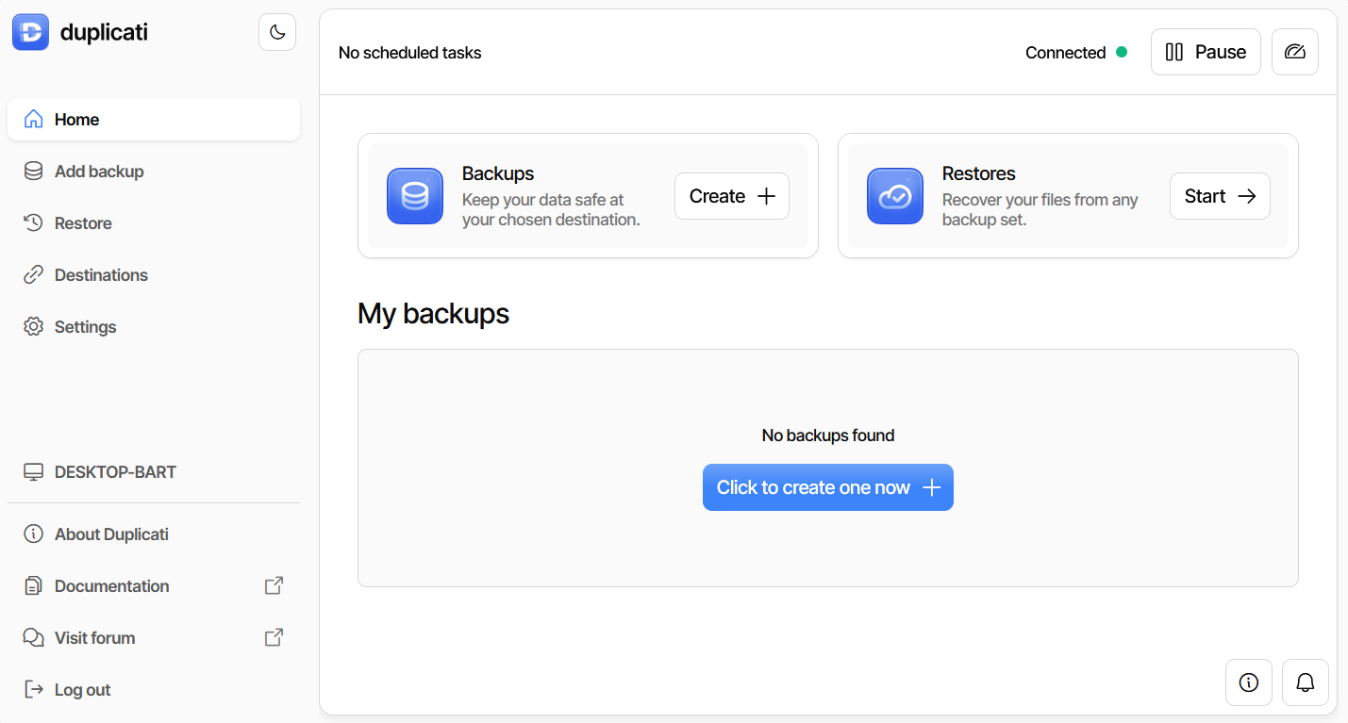Toggle dark mode with moon icon
The height and width of the screenshot is (723, 1348).
pyautogui.click(x=277, y=32)
